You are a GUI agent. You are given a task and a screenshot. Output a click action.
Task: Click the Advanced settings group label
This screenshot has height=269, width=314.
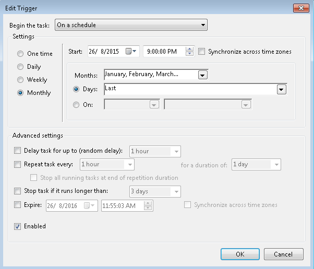click(x=38, y=136)
